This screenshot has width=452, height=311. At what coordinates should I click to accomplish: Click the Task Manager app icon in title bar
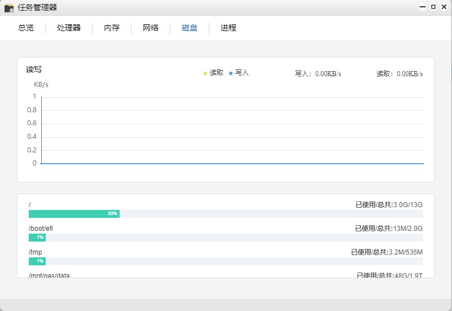9,8
